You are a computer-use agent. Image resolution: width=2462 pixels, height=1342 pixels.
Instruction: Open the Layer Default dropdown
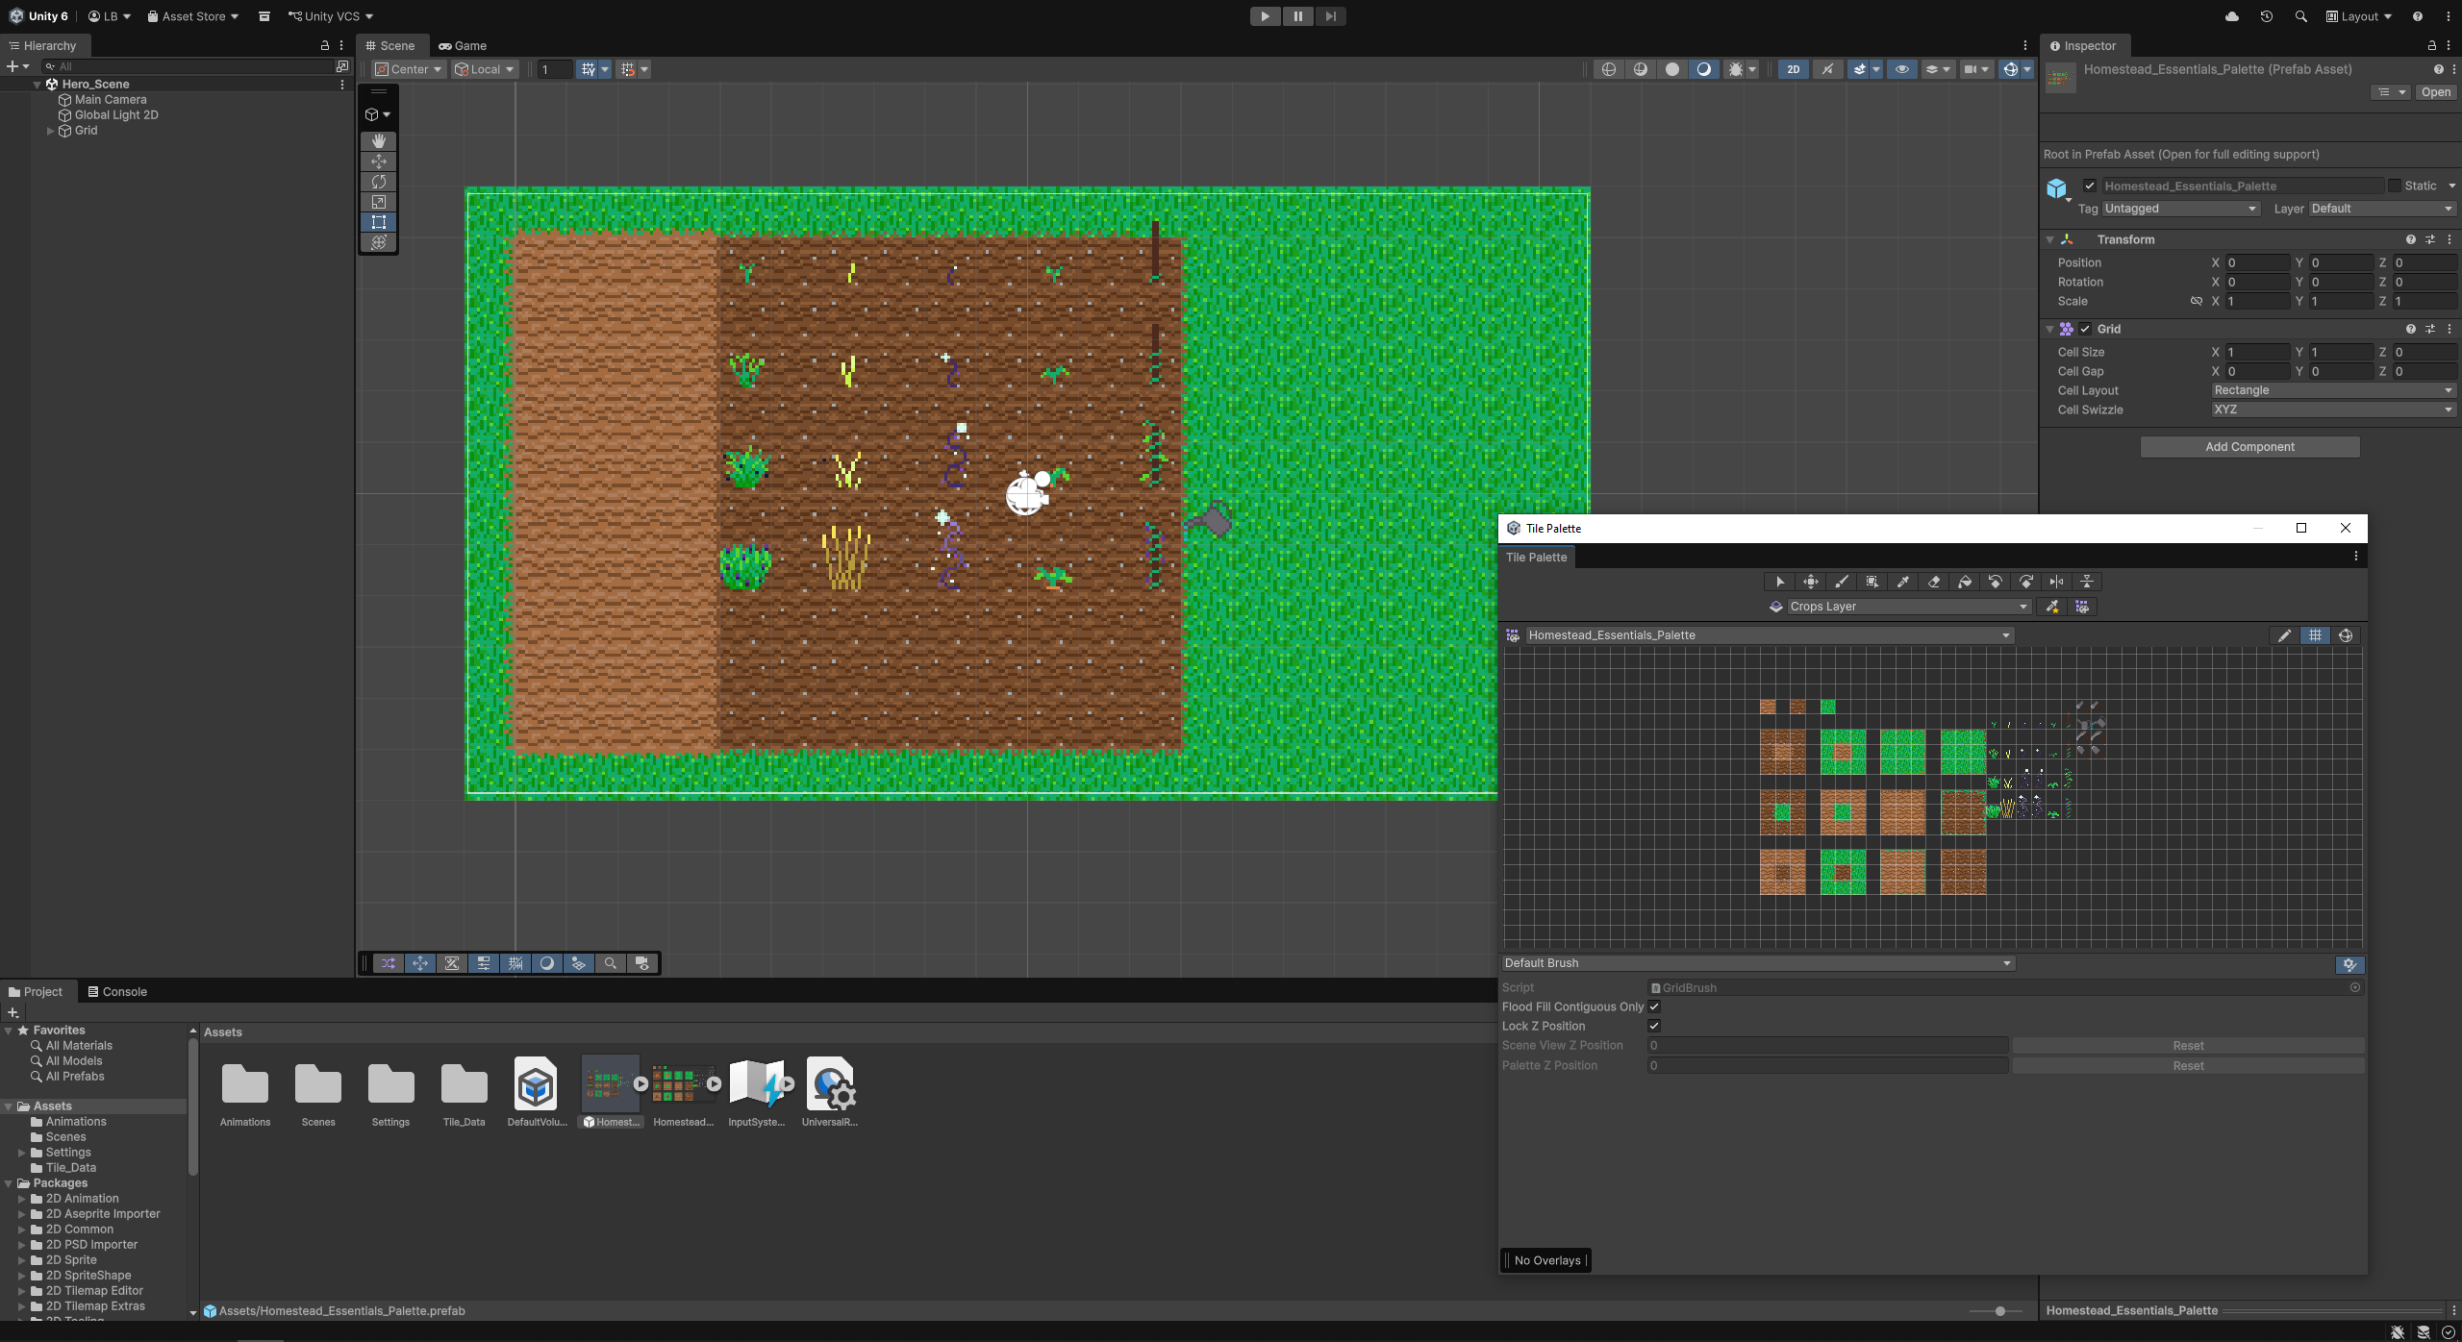2382,209
